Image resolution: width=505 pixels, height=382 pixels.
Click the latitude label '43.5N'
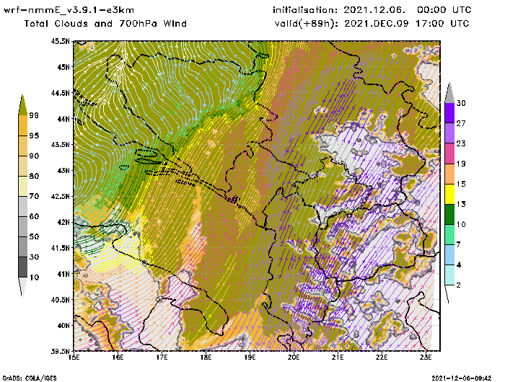[60, 144]
